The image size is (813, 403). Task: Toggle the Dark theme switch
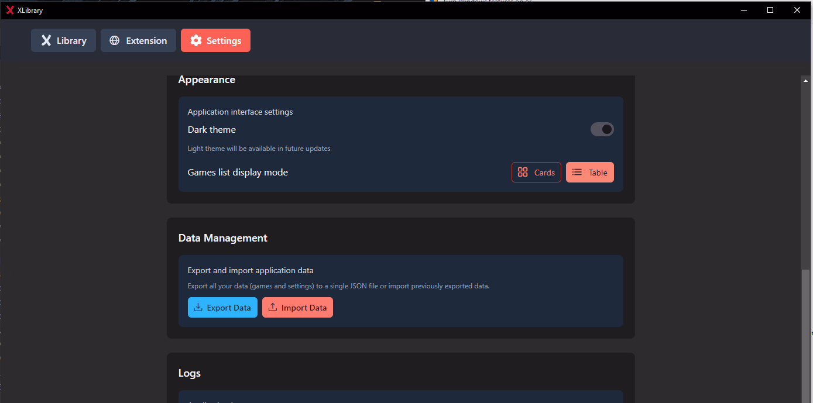click(x=602, y=129)
